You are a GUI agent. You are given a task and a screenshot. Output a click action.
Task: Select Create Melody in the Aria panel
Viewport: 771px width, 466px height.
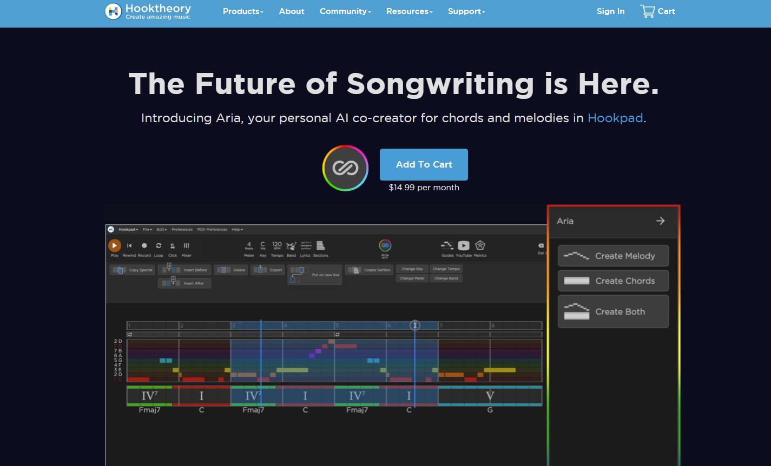coord(613,255)
